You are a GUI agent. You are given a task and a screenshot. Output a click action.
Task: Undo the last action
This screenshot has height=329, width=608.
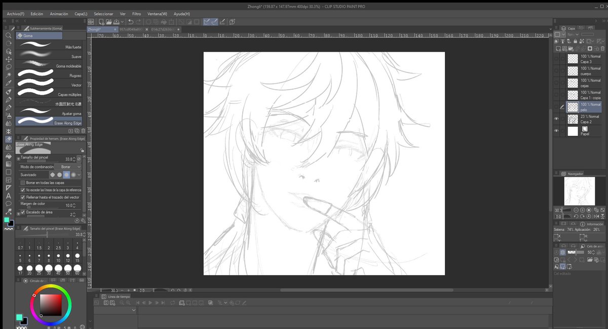pos(131,22)
